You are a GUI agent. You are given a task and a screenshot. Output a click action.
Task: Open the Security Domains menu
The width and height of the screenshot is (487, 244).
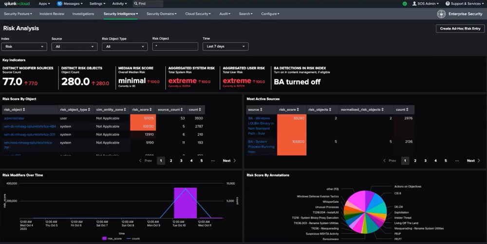click(x=161, y=14)
